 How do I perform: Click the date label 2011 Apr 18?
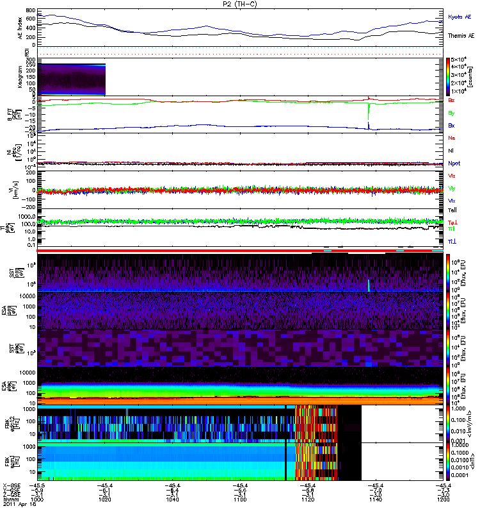[20, 504]
